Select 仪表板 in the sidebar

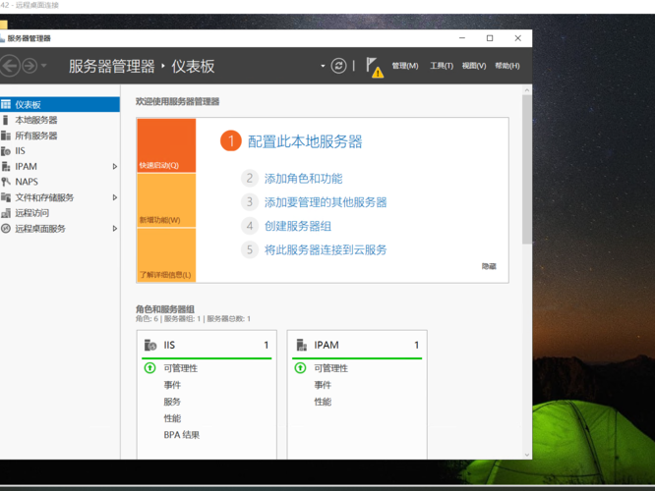[60, 105]
